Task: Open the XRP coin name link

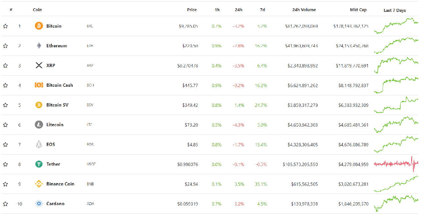Action: tap(51, 65)
